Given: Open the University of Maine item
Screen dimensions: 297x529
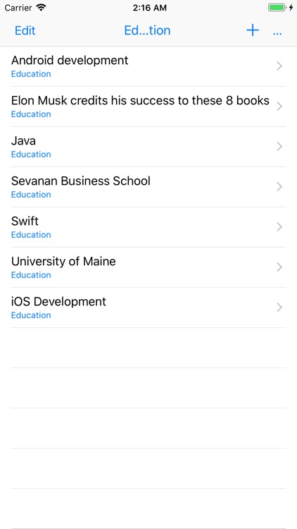Looking at the screenshot, I should (x=148, y=267).
